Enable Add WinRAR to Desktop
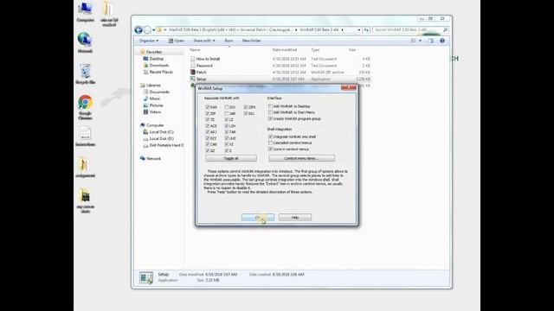Screen dimensions: 554x311 click(270, 106)
